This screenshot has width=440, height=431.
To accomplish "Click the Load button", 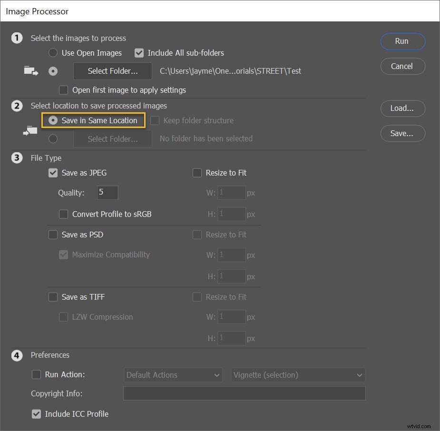I will pos(402,108).
